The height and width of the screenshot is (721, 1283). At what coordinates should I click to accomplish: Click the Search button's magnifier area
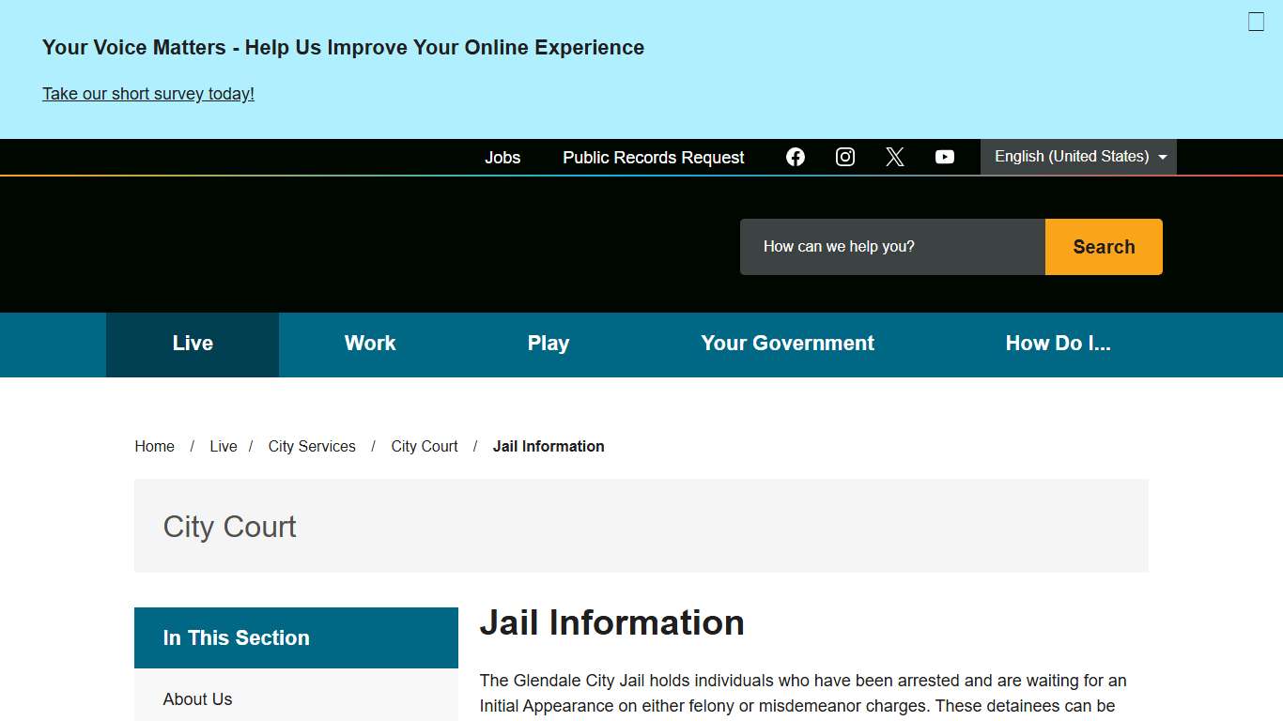[1104, 246]
